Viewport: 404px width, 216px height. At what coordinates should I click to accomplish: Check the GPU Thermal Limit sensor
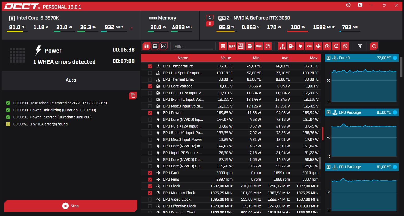click(x=150, y=79)
